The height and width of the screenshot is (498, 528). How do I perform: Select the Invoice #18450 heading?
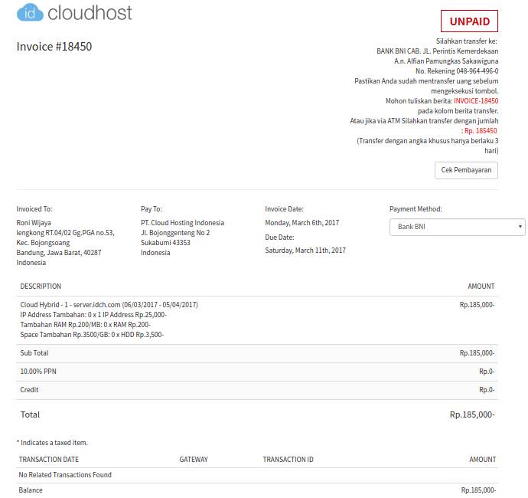(x=54, y=47)
